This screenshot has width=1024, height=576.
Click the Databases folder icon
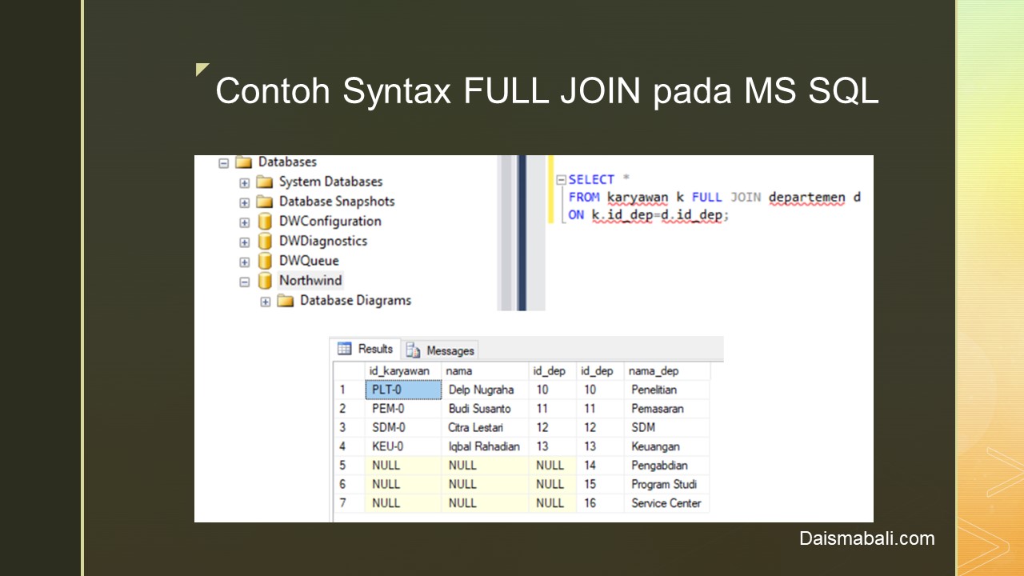point(244,162)
